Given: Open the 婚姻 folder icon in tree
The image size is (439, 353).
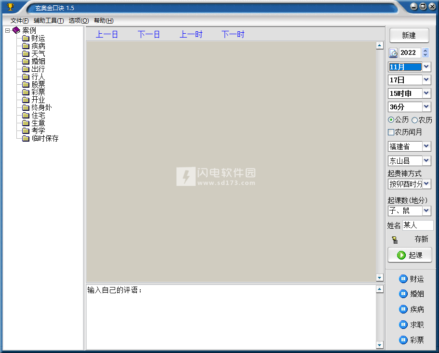Looking at the screenshot, I should 26,61.
